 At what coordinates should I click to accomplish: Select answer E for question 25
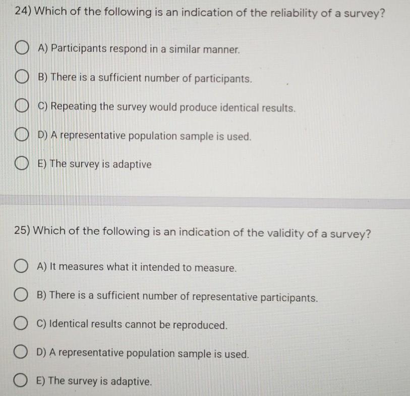pyautogui.click(x=22, y=380)
